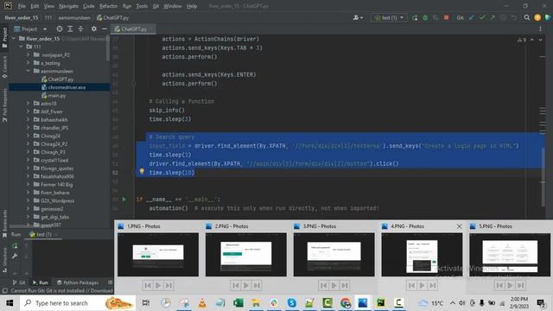Open Search Everywhere magnifier icon
Viewport: 553px width, 311px height.
point(527,17)
